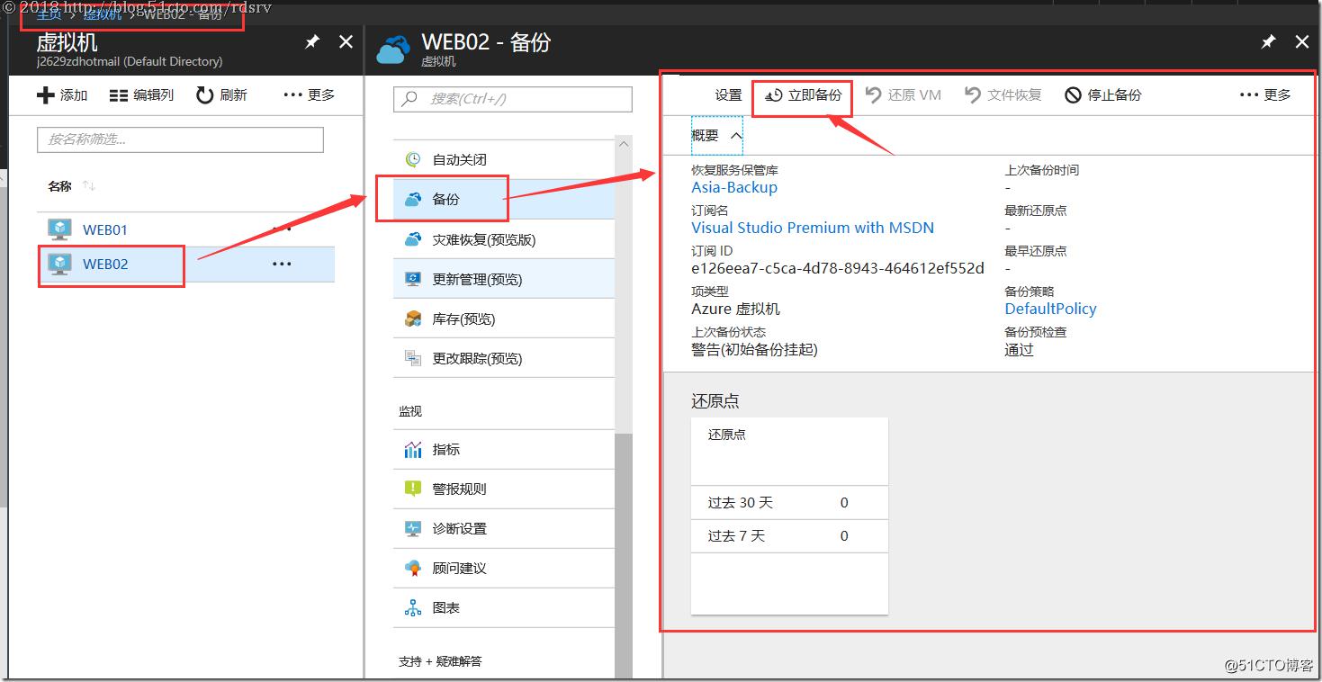Click 主页 breadcrumb link
Screen dimensions: 1322x682
49,15
